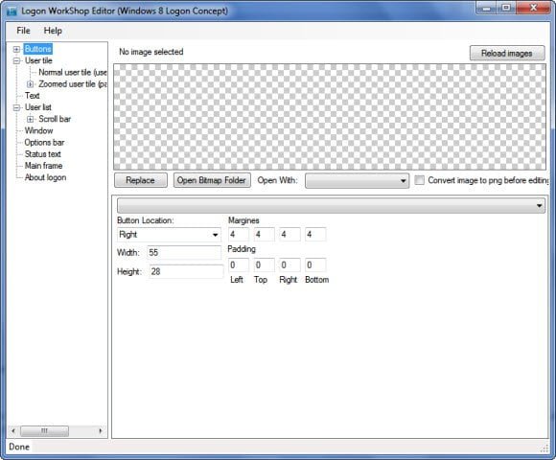The width and height of the screenshot is (556, 460).
Task: Click the window resize grip
Action: click(x=544, y=448)
